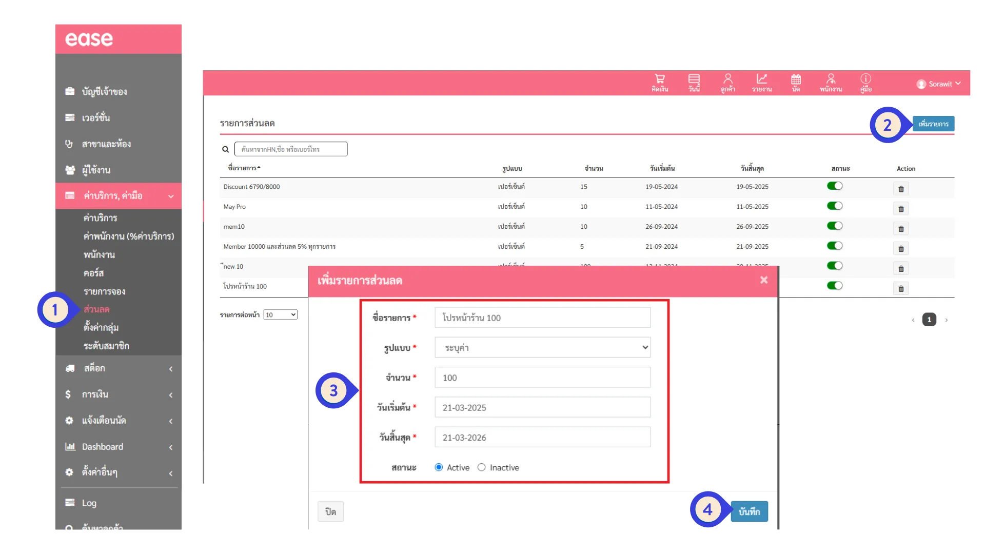
Task: Open the items per page dropdown
Action: 280,315
